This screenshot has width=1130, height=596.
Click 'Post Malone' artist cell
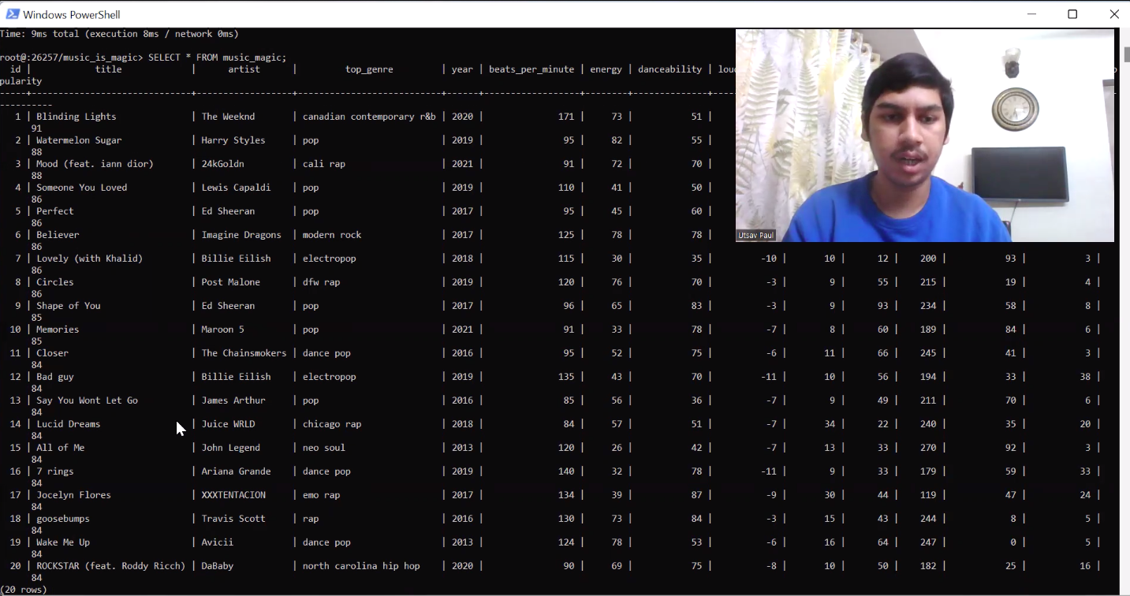[x=230, y=282]
